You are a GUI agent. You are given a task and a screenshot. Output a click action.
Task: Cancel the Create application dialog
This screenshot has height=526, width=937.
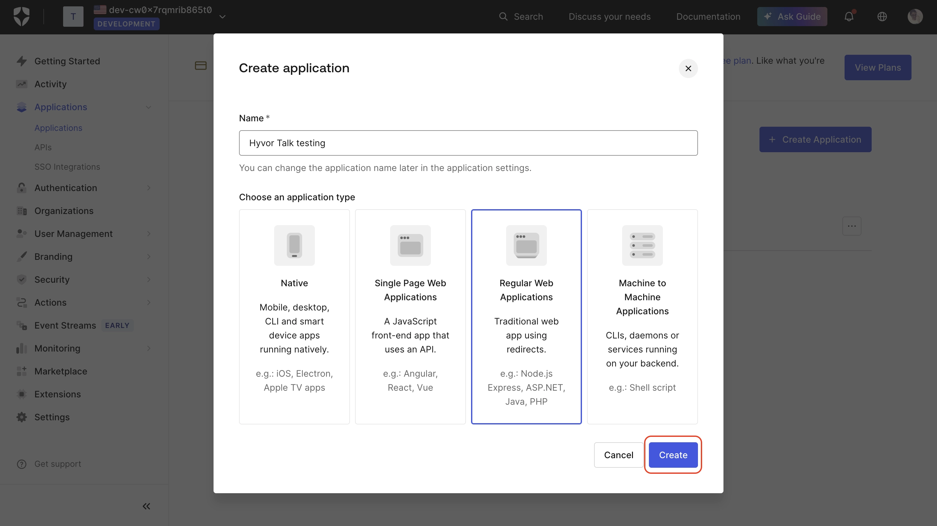(618, 455)
